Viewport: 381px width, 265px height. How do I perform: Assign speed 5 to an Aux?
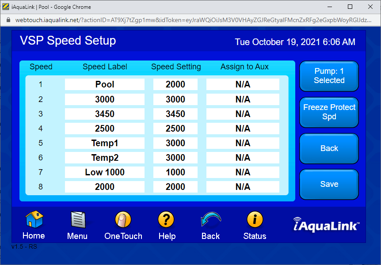tap(243, 143)
